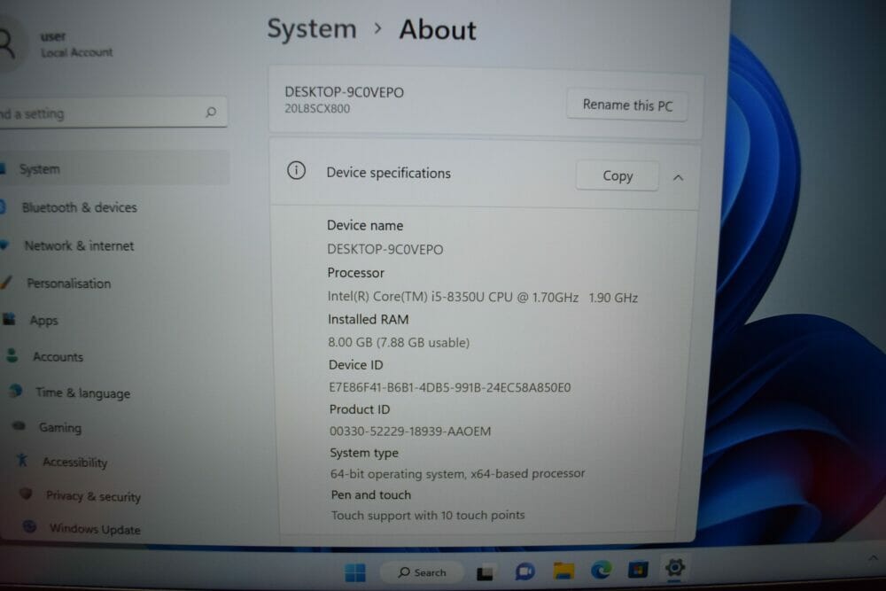Click the Privacy & security shield icon
This screenshot has width=886, height=591.
click(x=26, y=494)
